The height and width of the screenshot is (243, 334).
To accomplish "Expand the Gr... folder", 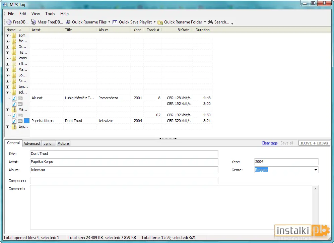I will (8, 47).
